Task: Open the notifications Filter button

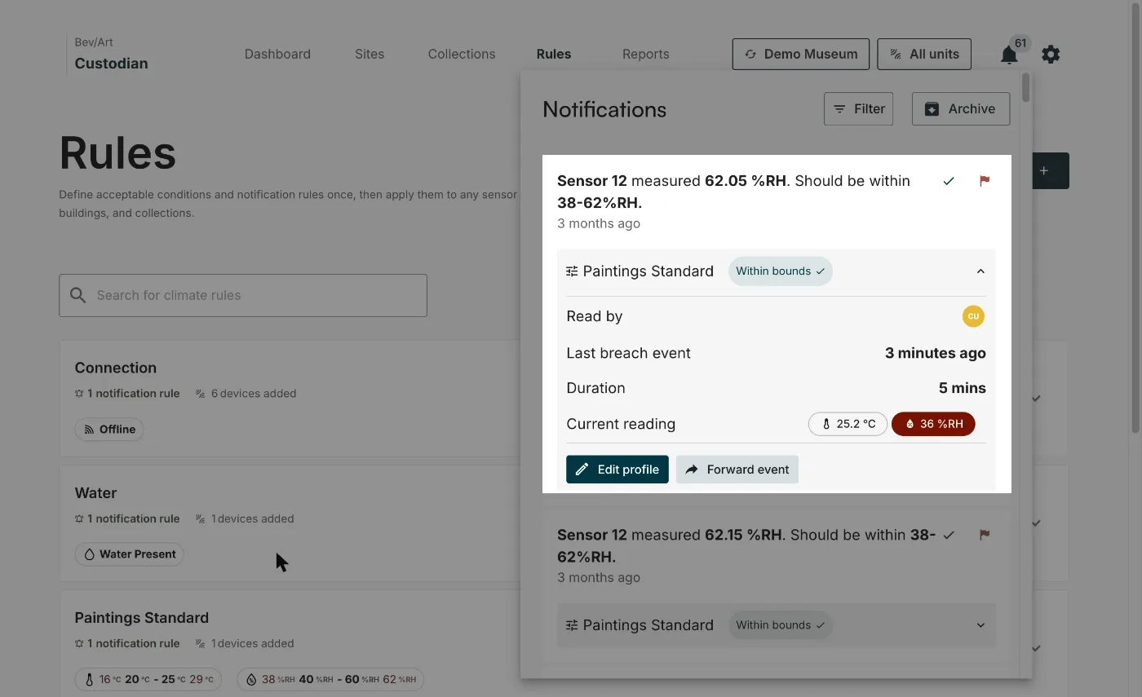Action: [858, 109]
